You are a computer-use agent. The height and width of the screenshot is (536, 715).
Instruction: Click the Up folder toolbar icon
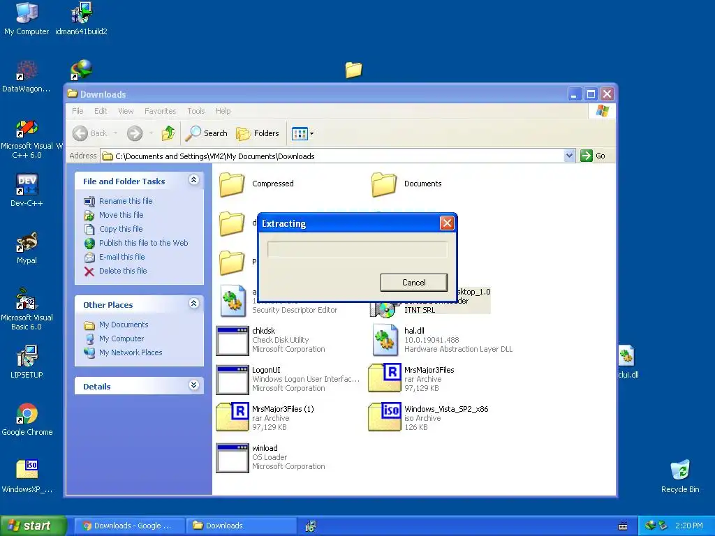point(168,133)
